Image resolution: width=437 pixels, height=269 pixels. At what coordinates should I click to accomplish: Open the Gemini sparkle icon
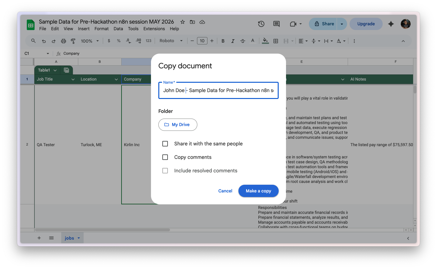391,24
